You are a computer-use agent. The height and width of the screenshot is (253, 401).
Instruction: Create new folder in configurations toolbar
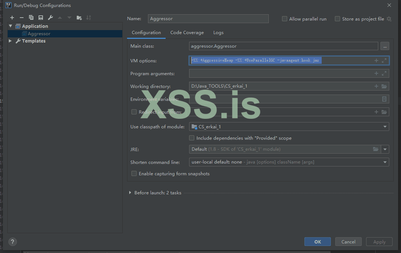[x=79, y=18]
